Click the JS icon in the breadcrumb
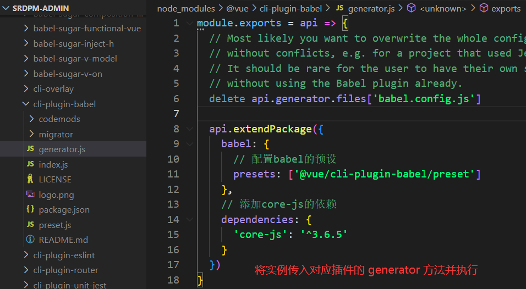The width and height of the screenshot is (526, 289). (x=340, y=8)
